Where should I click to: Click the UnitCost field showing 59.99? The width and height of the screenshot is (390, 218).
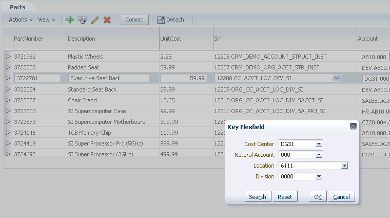(184, 78)
